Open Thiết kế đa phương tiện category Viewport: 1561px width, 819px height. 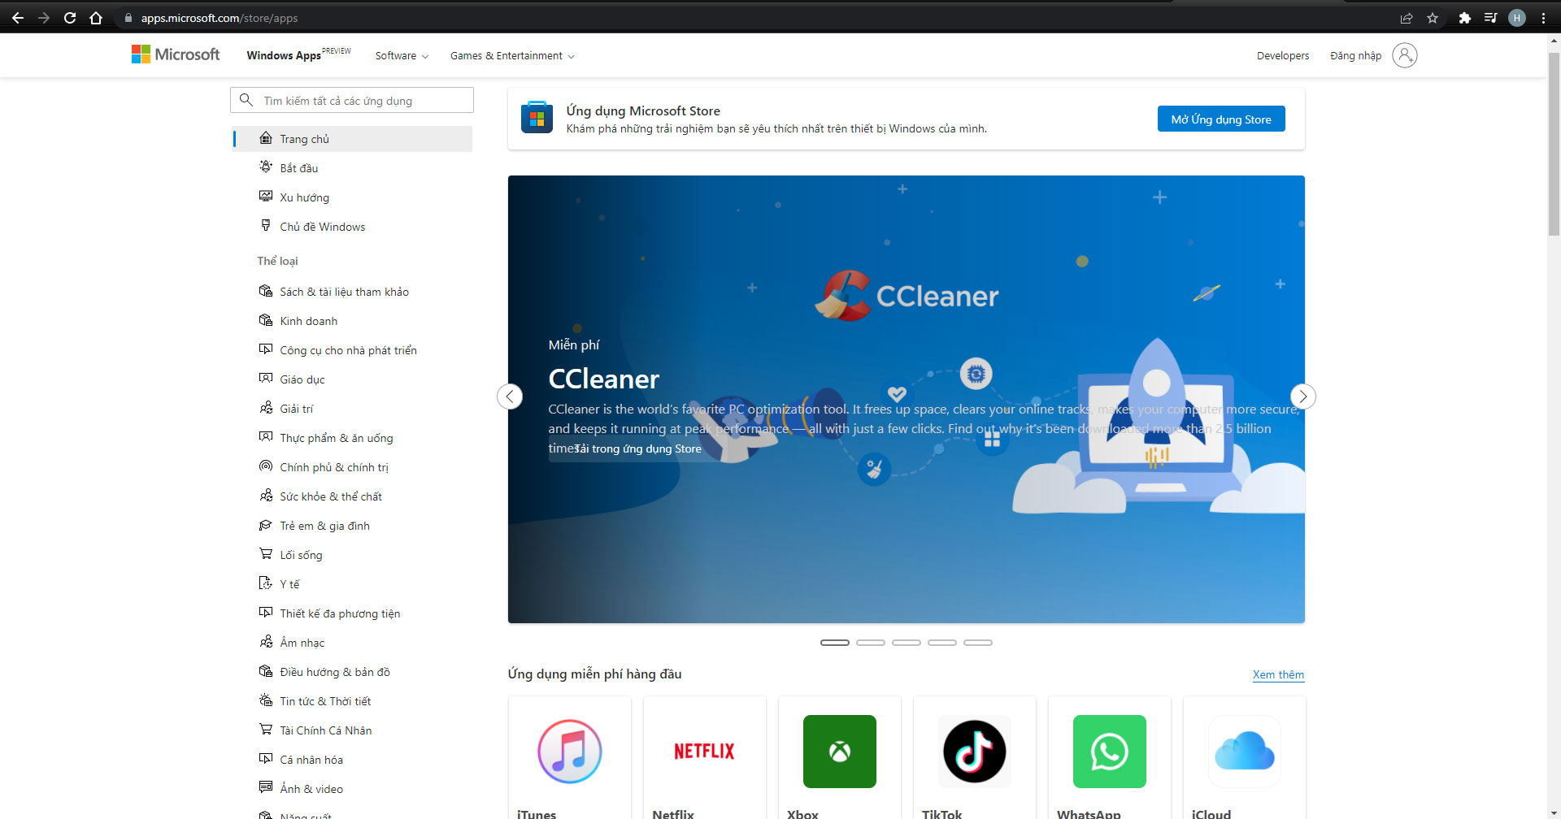coord(352,613)
